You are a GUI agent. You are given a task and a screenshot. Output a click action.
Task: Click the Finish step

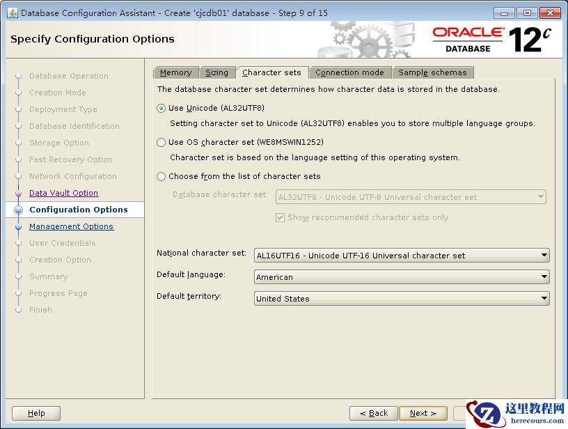40,310
